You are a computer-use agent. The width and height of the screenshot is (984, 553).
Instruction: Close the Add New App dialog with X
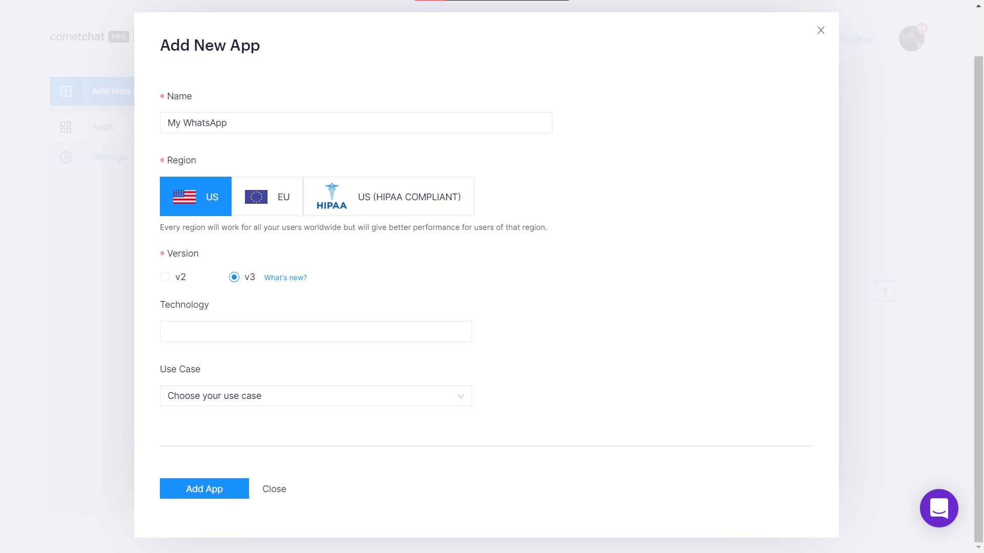point(821,30)
